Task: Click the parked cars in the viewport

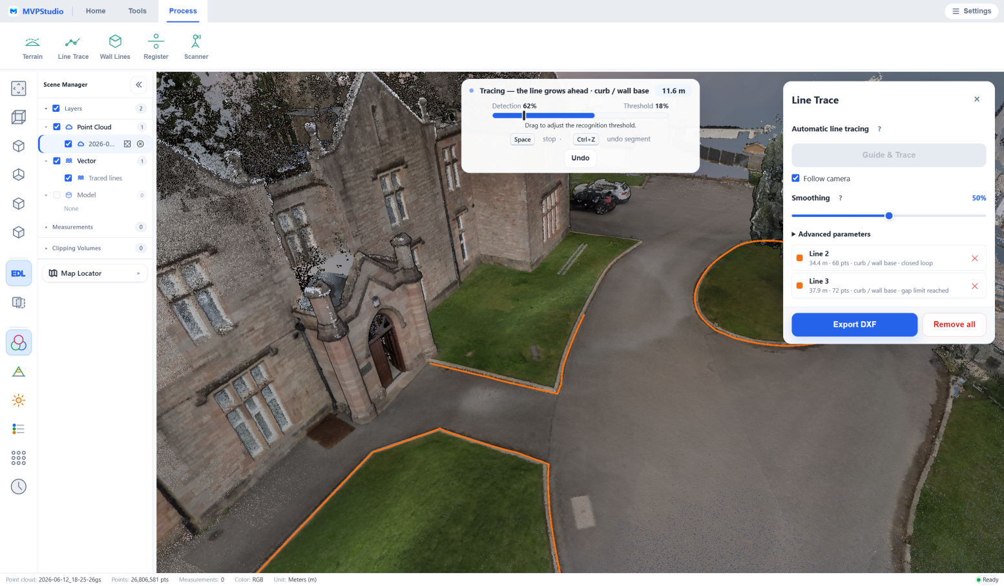Action: coord(601,196)
